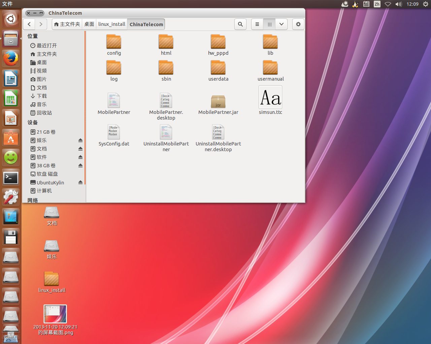Open the lib folder

(270, 45)
